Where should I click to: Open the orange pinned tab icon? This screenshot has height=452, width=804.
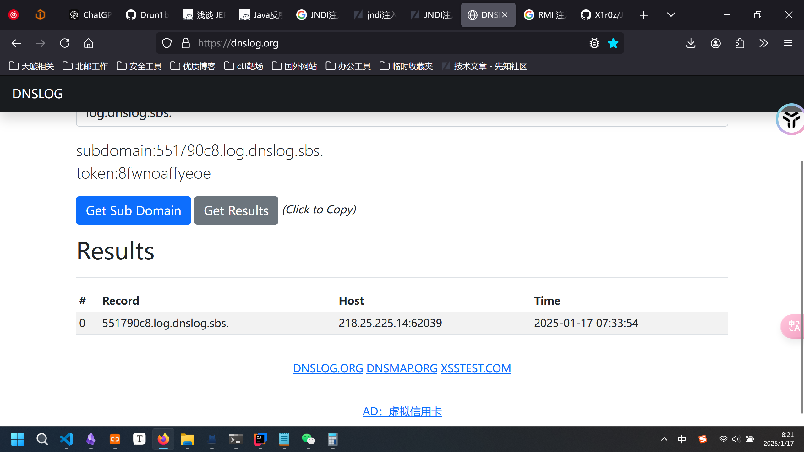tap(40, 15)
